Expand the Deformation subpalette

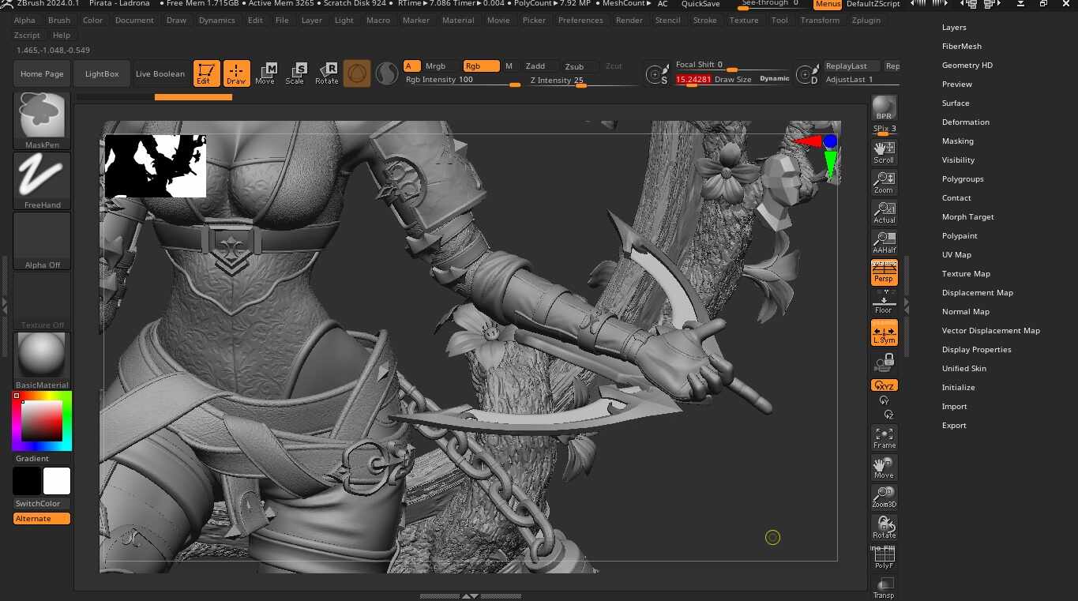tap(965, 122)
